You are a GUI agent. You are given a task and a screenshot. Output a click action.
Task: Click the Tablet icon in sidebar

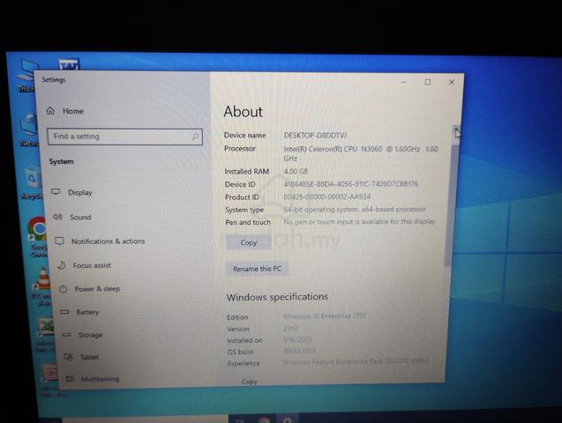coord(68,357)
